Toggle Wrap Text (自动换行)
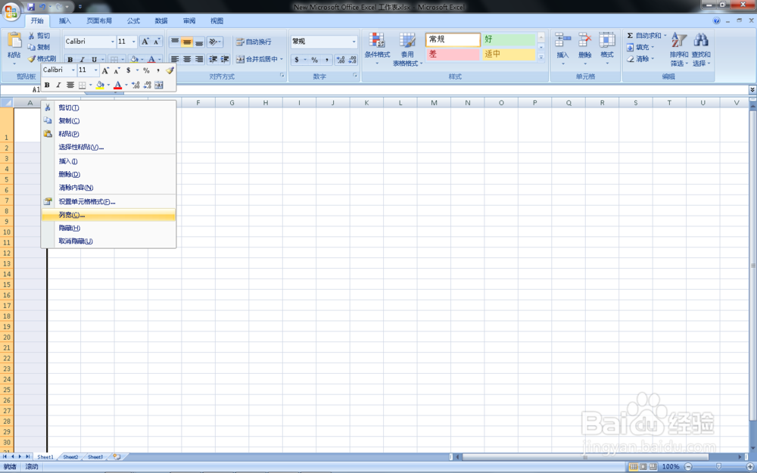This screenshot has height=473, width=757. point(254,42)
